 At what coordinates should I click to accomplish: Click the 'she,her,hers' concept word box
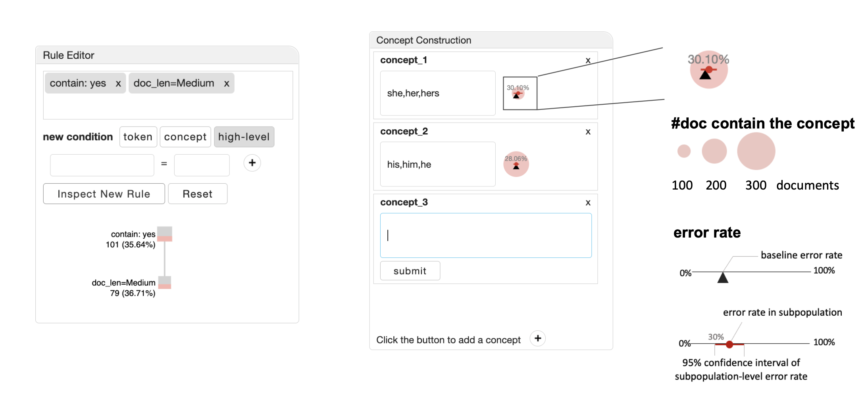[x=437, y=93]
